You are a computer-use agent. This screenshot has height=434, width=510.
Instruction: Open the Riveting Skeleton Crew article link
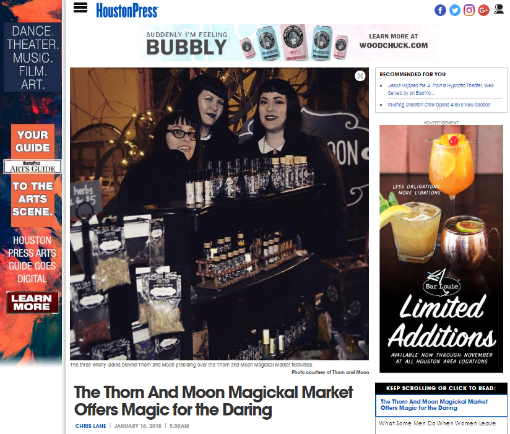[439, 105]
